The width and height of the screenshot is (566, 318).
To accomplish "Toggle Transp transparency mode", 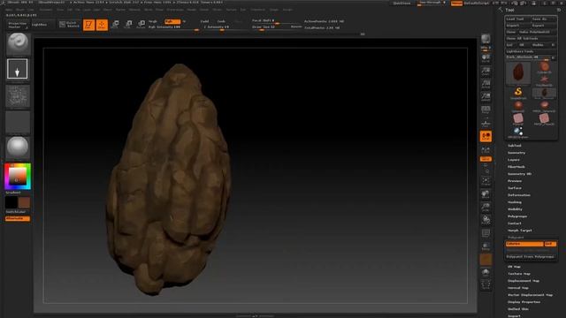I will (x=486, y=246).
